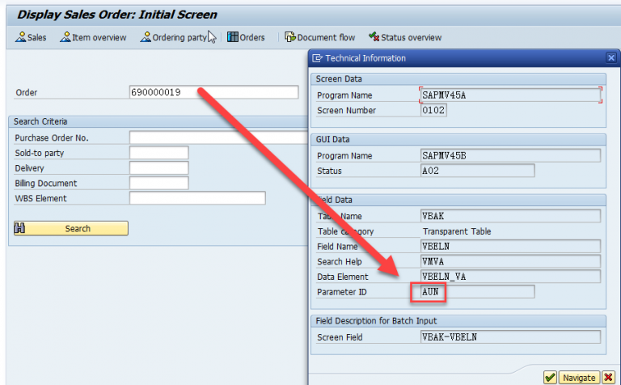Screen dimensions: 621x385
Task: Confirm with the green checkmark icon
Action: click(x=550, y=378)
